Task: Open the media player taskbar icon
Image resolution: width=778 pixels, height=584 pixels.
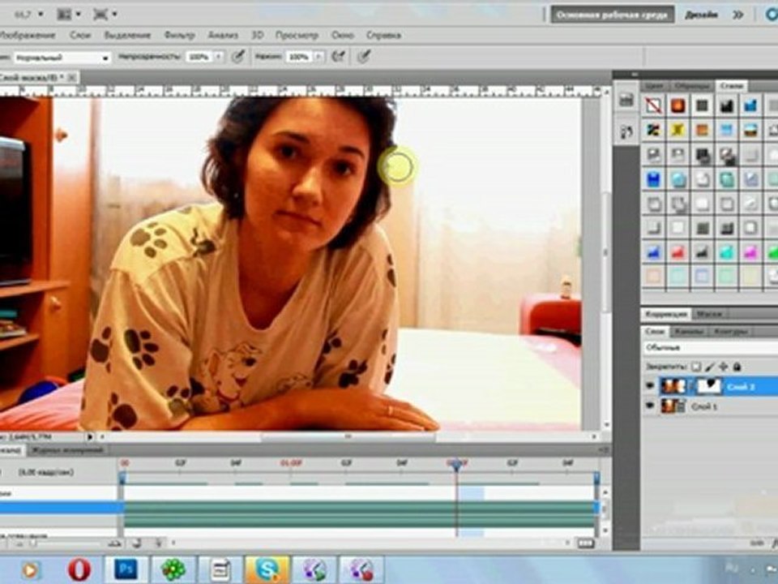Action: pos(30,570)
